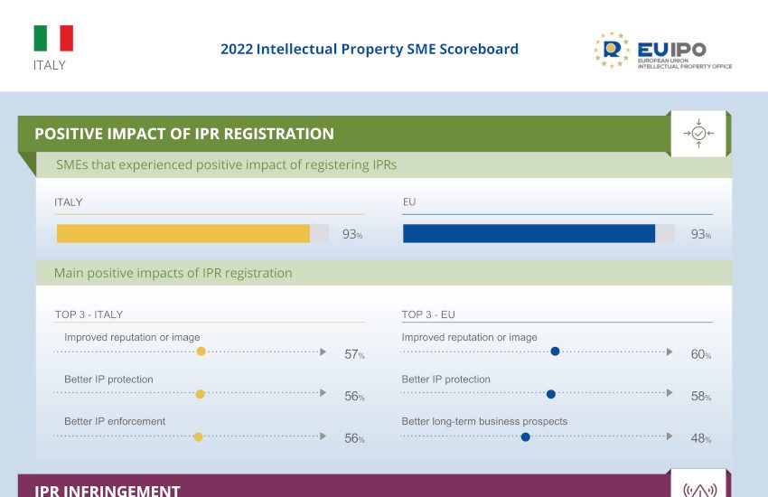Expand Main positive impacts of IPR registration subheading
Screen dimensions: 768x497
click(173, 273)
